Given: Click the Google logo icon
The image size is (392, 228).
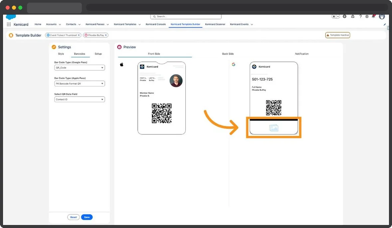Looking at the screenshot, I should 234,64.
